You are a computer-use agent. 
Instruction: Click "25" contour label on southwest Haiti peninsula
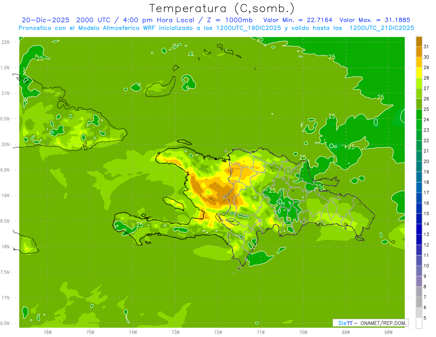[140, 225]
